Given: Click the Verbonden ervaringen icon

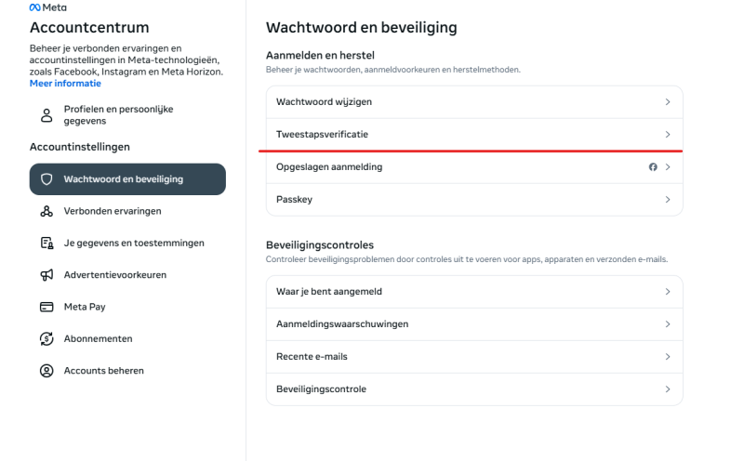Looking at the screenshot, I should (x=46, y=211).
